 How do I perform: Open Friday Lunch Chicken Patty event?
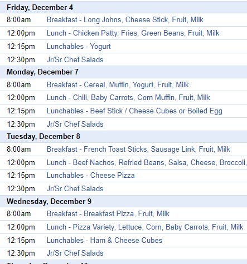click(x=133, y=33)
